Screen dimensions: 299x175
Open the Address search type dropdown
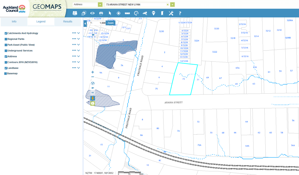click(100, 5)
